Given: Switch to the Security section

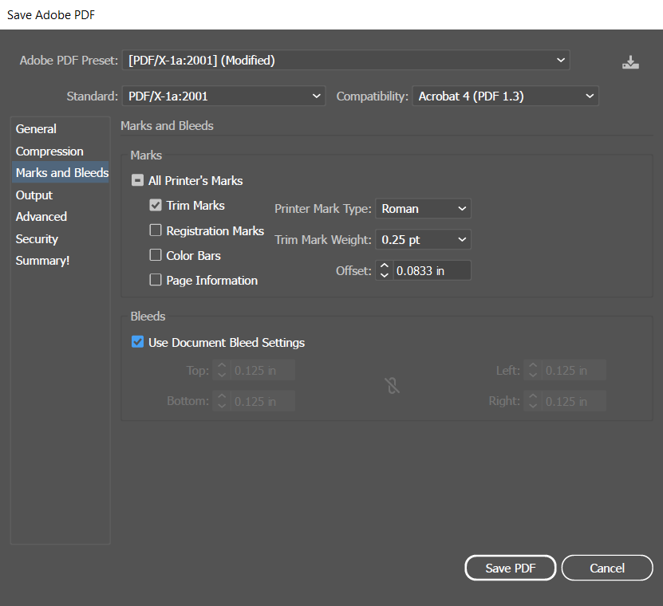Looking at the screenshot, I should point(60,238).
